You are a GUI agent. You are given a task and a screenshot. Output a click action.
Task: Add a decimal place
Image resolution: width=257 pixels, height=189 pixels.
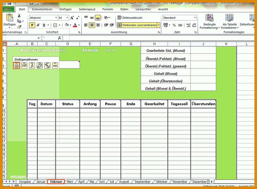click(x=188, y=25)
